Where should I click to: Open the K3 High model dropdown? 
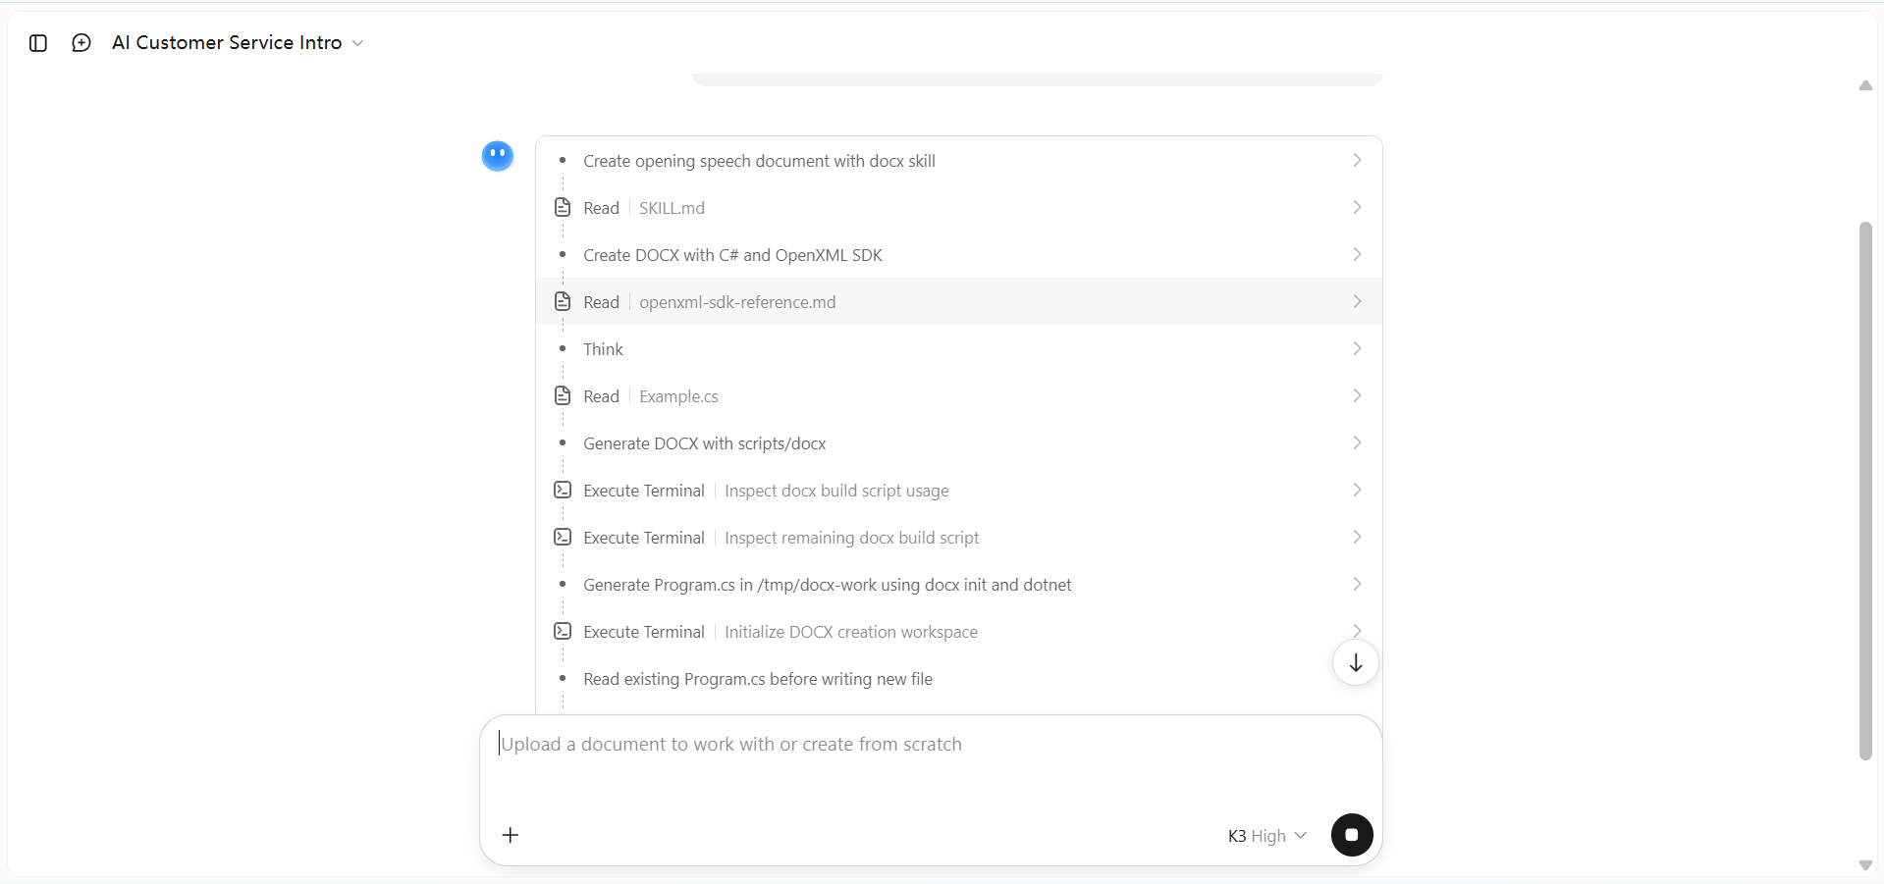1266,836
